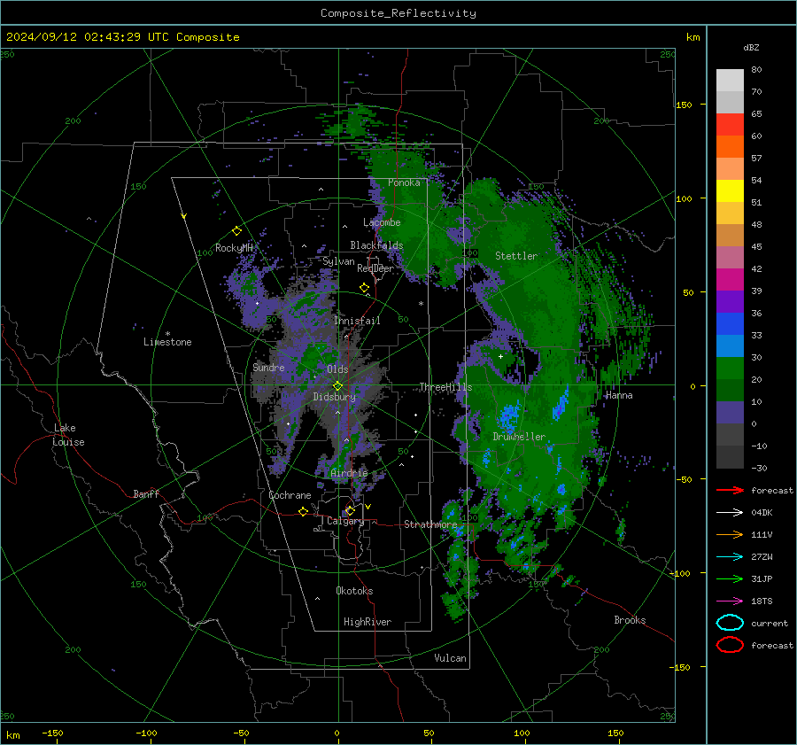
Task: Click the ThreeHills city label
Action: (x=445, y=387)
